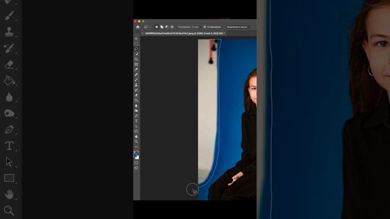Select the small History Brush in Photoshop window
The height and width of the screenshot is (219, 390).
point(136,90)
